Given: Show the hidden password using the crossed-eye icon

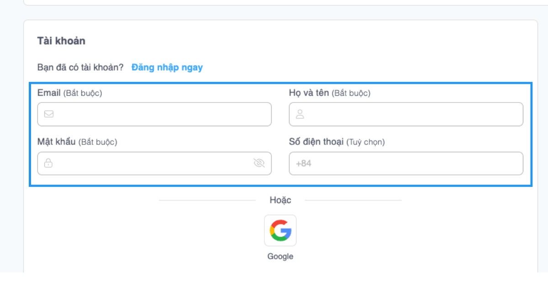Looking at the screenshot, I should [258, 163].
